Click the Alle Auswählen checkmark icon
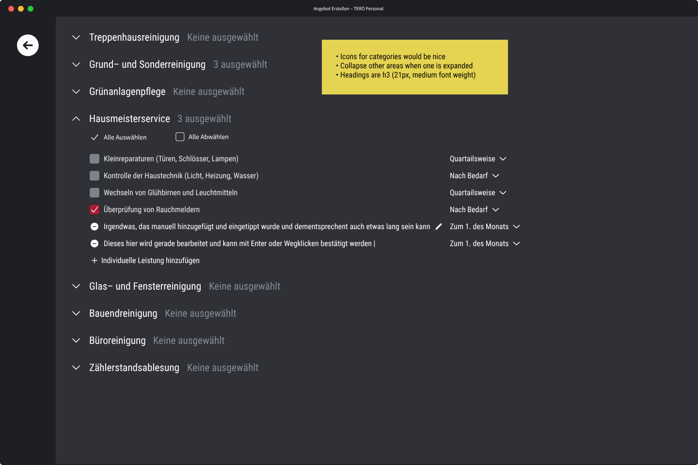 (x=95, y=138)
